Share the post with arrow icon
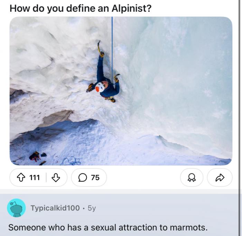 click(x=220, y=177)
